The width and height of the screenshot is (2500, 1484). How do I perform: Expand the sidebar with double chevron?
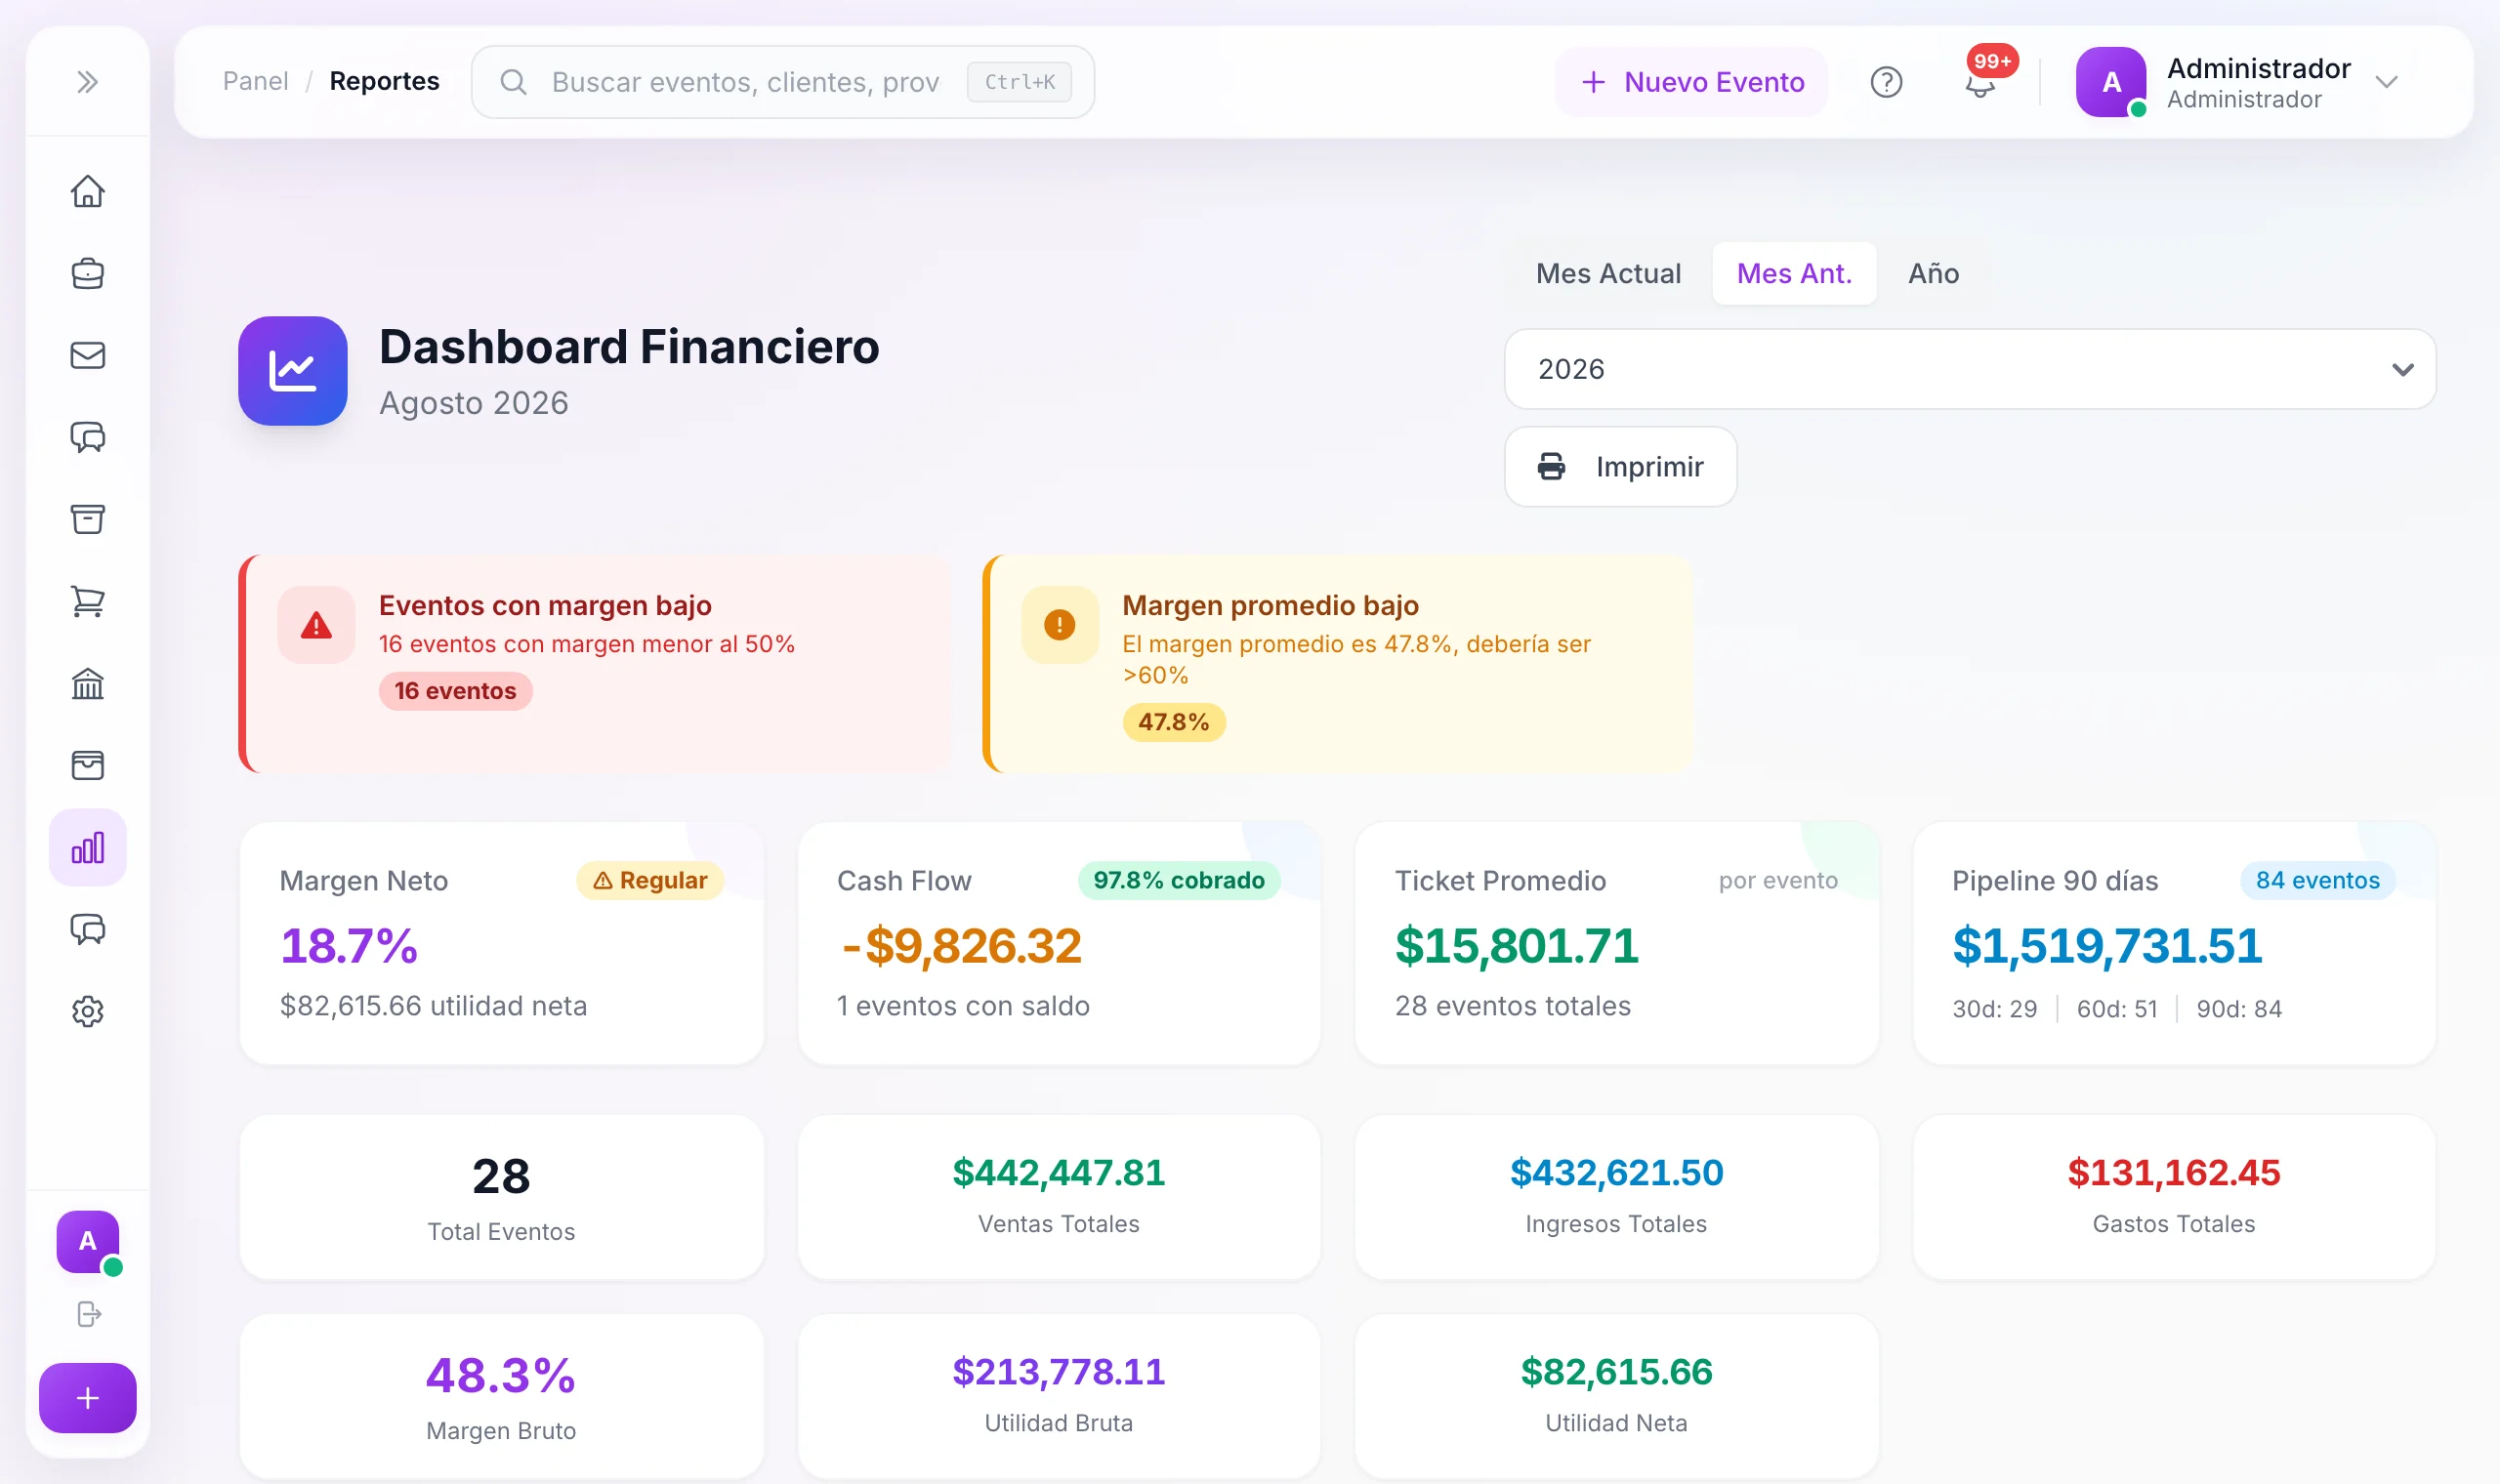(88, 82)
